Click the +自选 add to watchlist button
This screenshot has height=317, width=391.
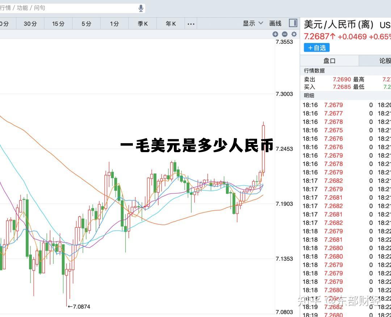pos(317,48)
